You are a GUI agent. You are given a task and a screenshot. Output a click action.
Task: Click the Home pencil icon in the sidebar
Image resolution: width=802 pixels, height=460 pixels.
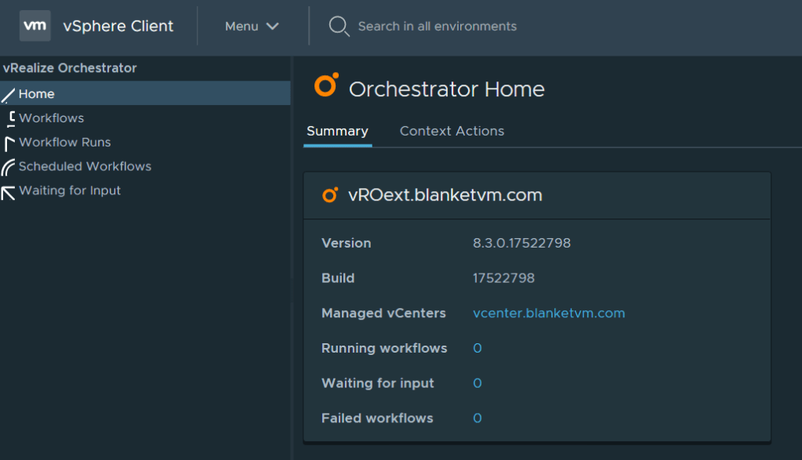coord(7,93)
